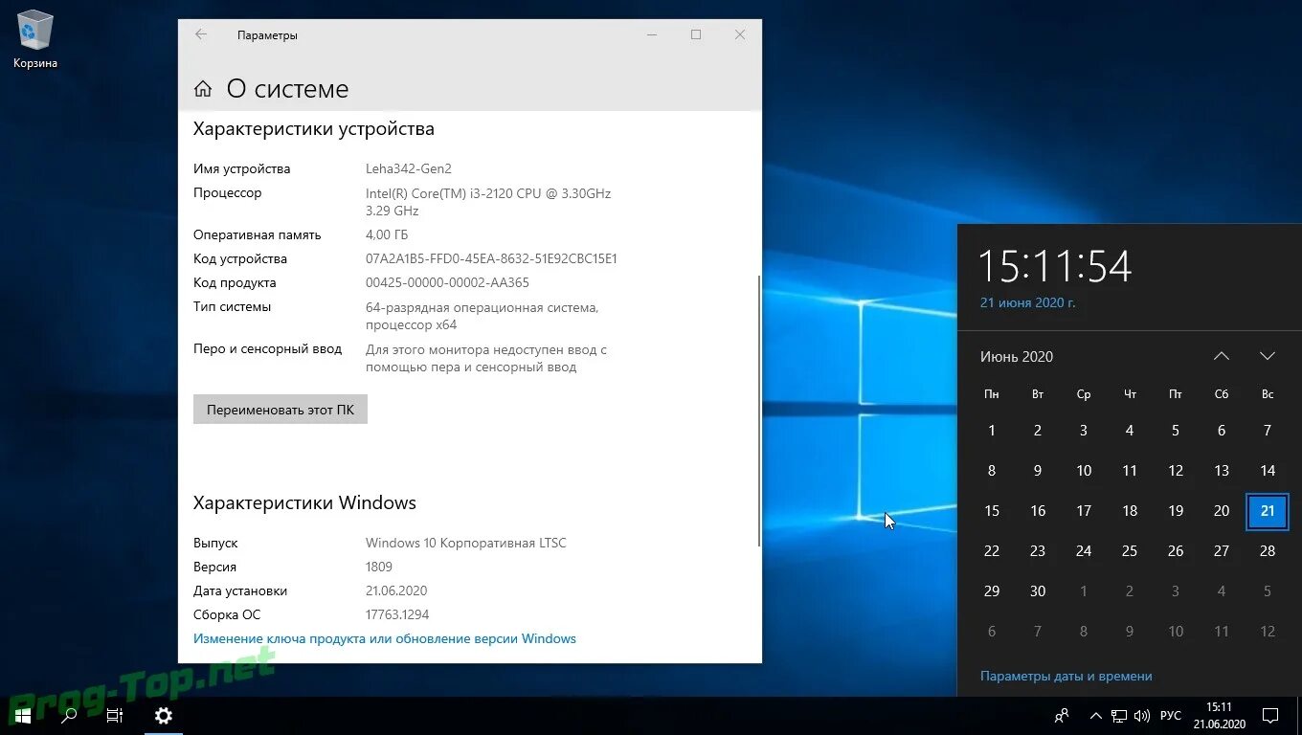Select June 30 in the calendar
The height and width of the screenshot is (735, 1302).
(x=1038, y=590)
